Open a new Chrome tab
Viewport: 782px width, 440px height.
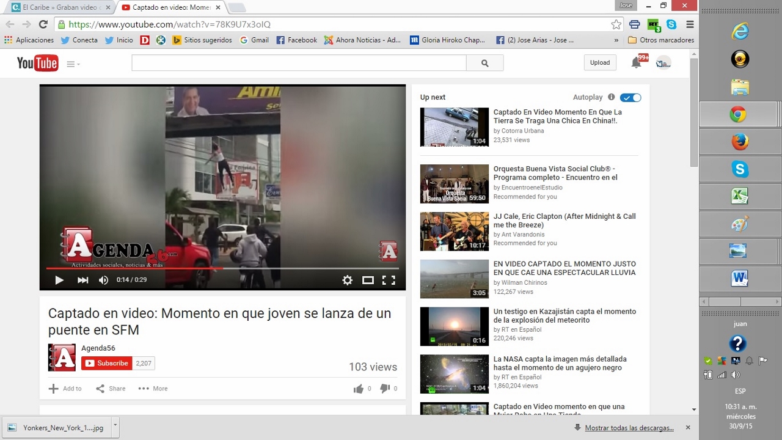point(236,8)
